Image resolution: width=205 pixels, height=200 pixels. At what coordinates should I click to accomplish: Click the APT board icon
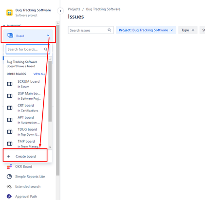click(x=10, y=120)
